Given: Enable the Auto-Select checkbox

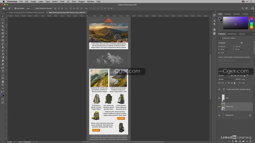Looking at the screenshot, I should pyautogui.click(x=15, y=8).
